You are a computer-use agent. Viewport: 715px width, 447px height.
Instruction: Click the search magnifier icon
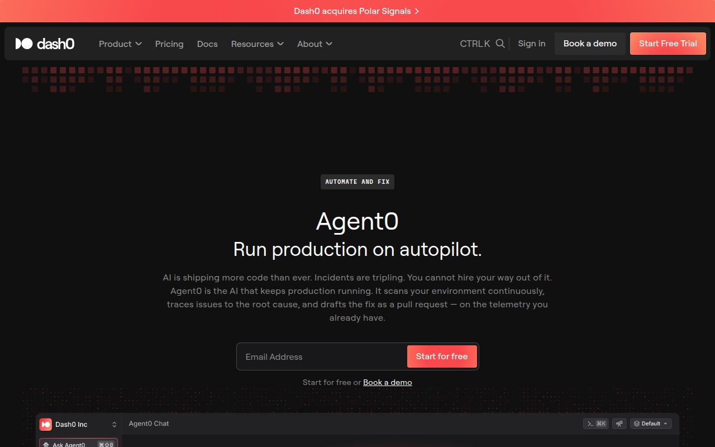coord(500,44)
